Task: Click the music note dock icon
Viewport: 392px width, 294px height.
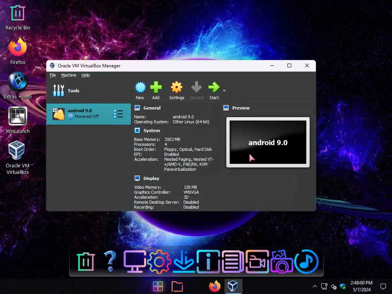Action: [x=306, y=261]
